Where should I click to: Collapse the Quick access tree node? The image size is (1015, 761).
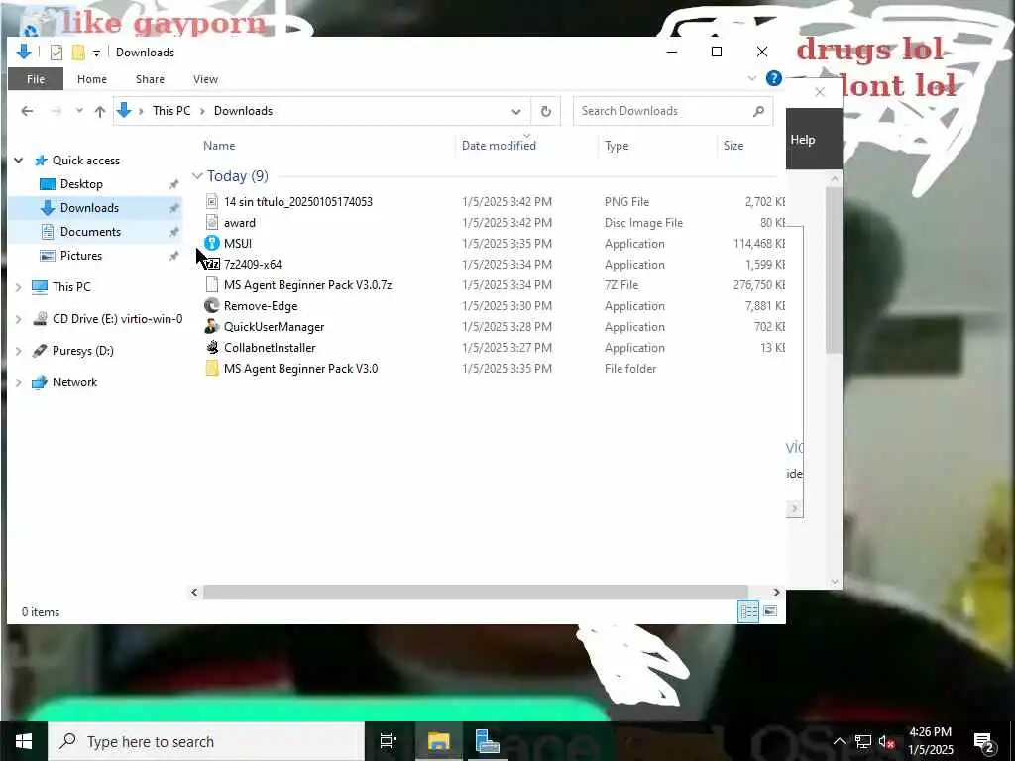tap(19, 160)
